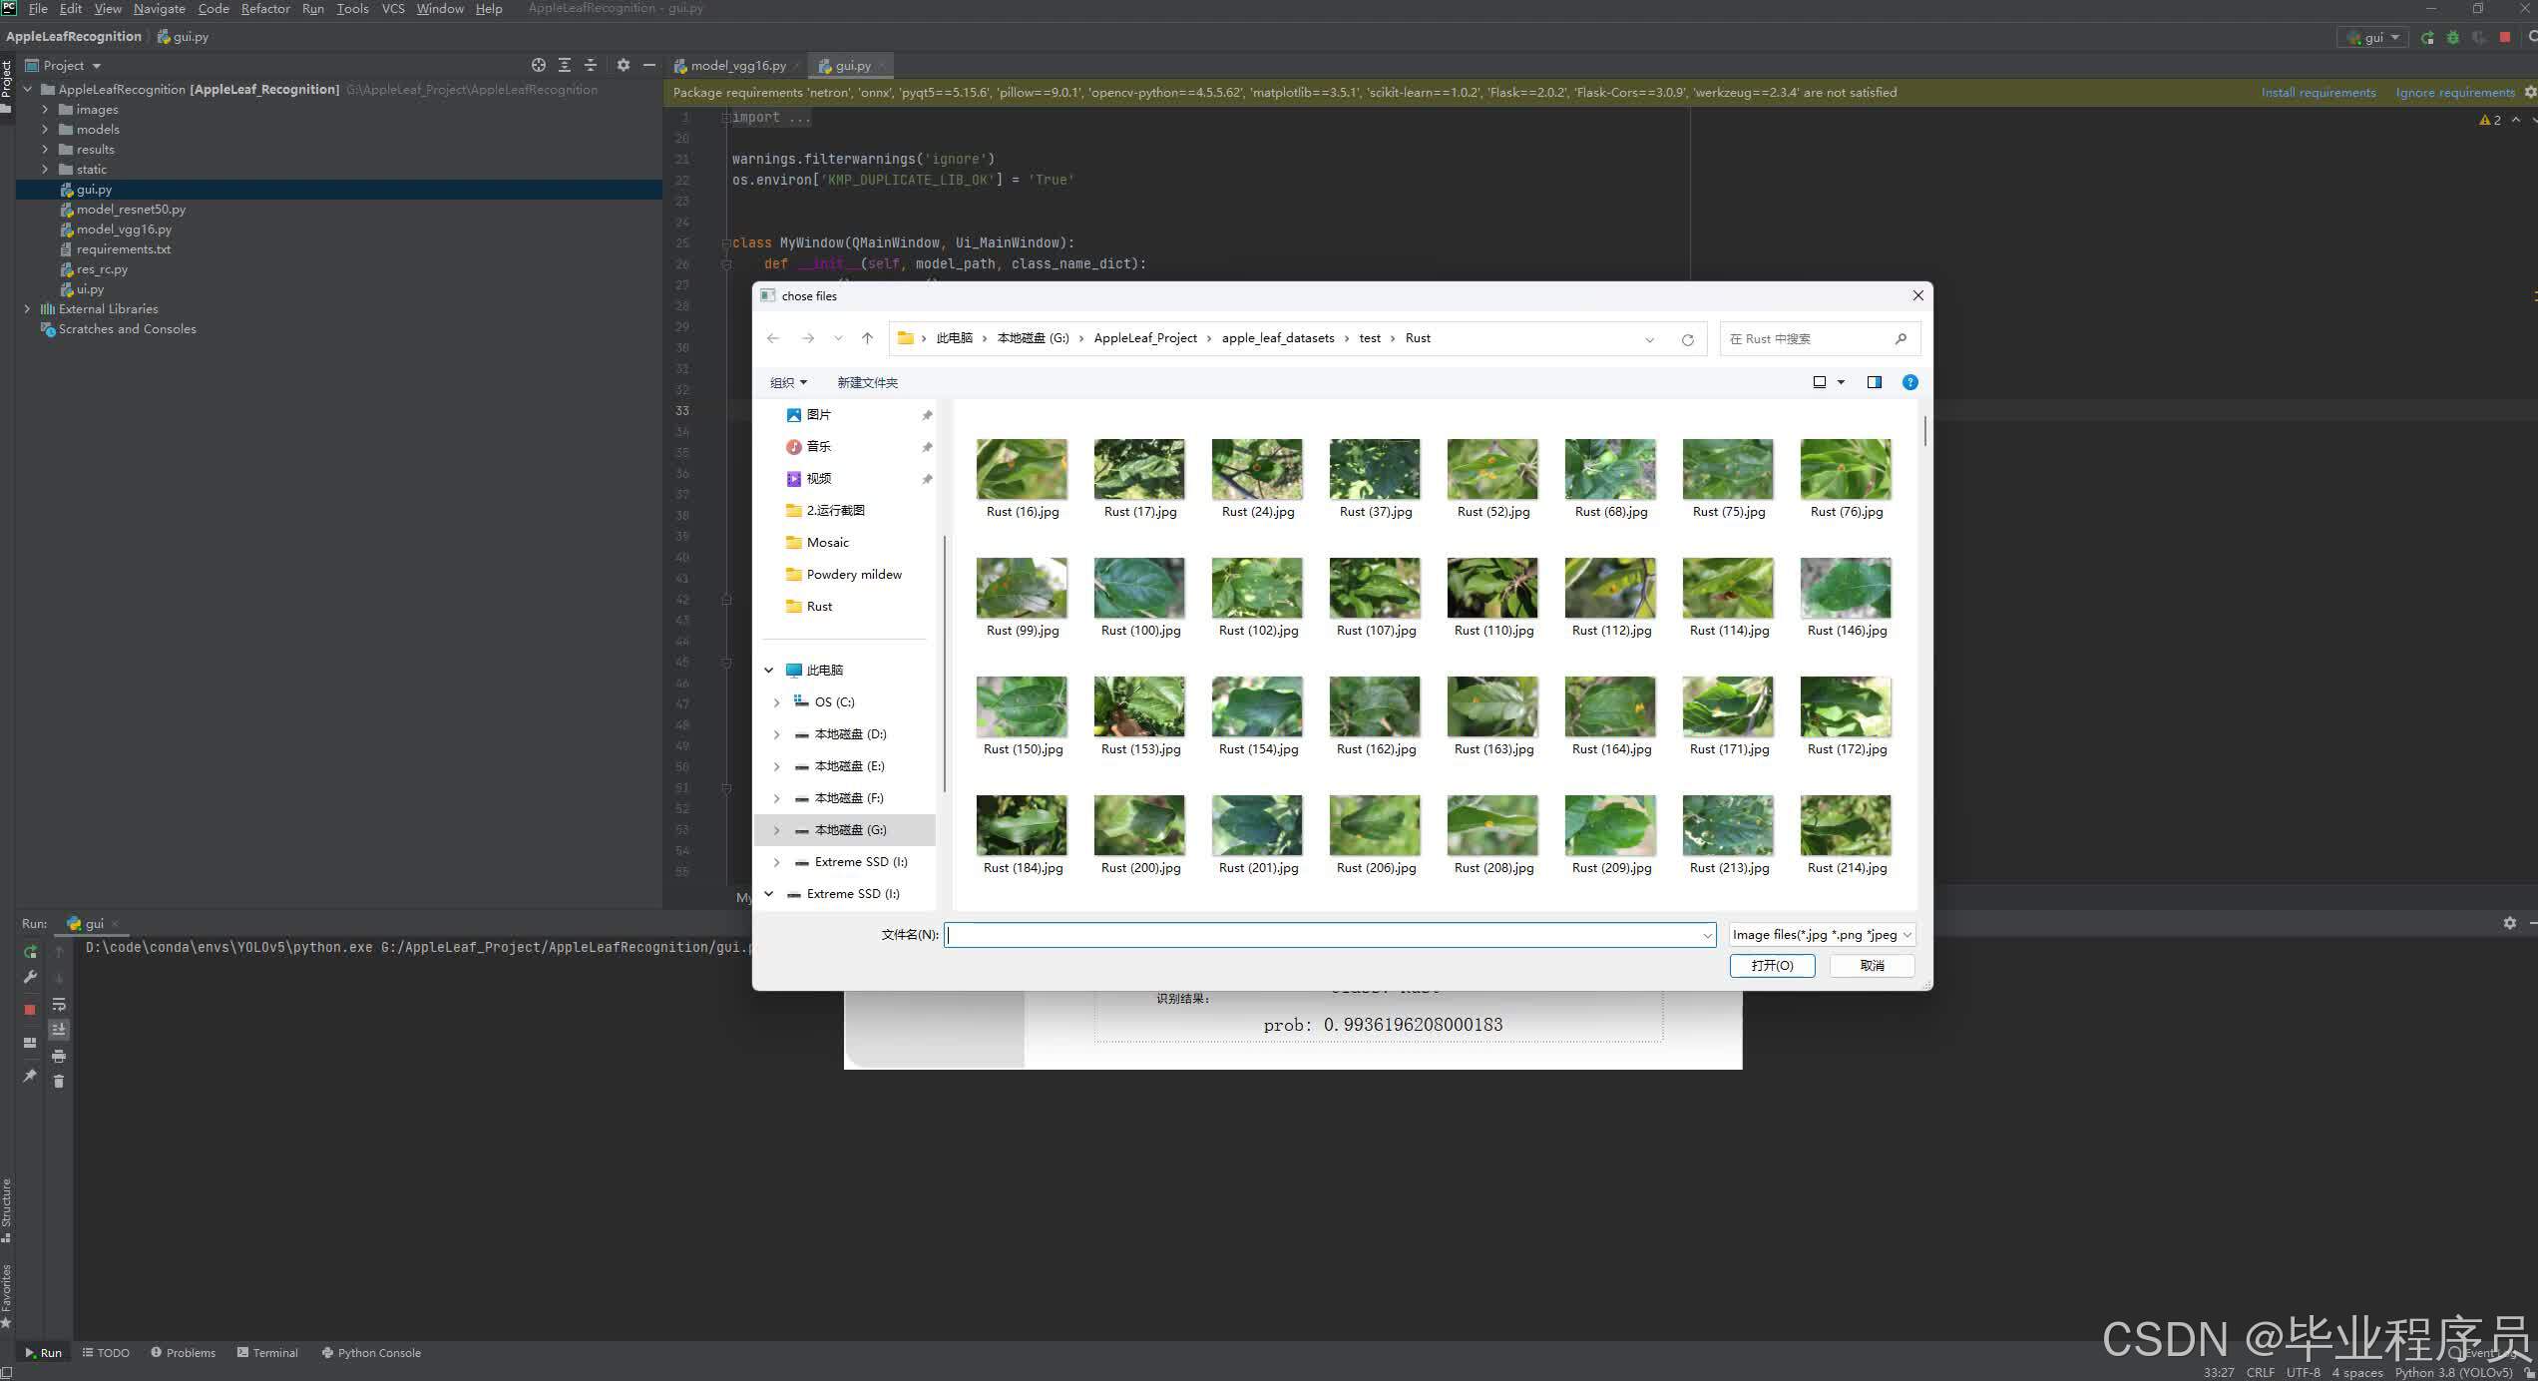The width and height of the screenshot is (2538, 1381).
Task: Click the red stop icon in Run panel
Action: pos(30,1010)
